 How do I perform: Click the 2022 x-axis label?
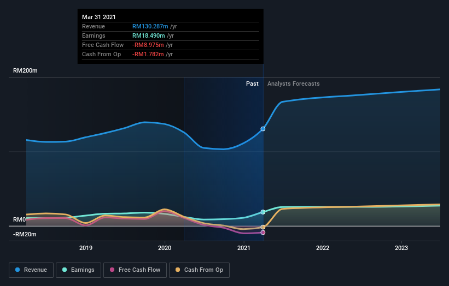[x=323, y=248]
